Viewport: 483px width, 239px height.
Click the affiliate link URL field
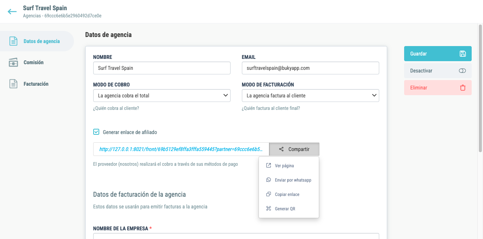pyautogui.click(x=181, y=149)
